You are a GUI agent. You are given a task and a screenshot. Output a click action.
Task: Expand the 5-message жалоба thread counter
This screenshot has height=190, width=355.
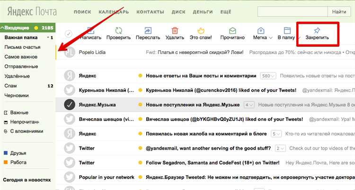coord(276,134)
